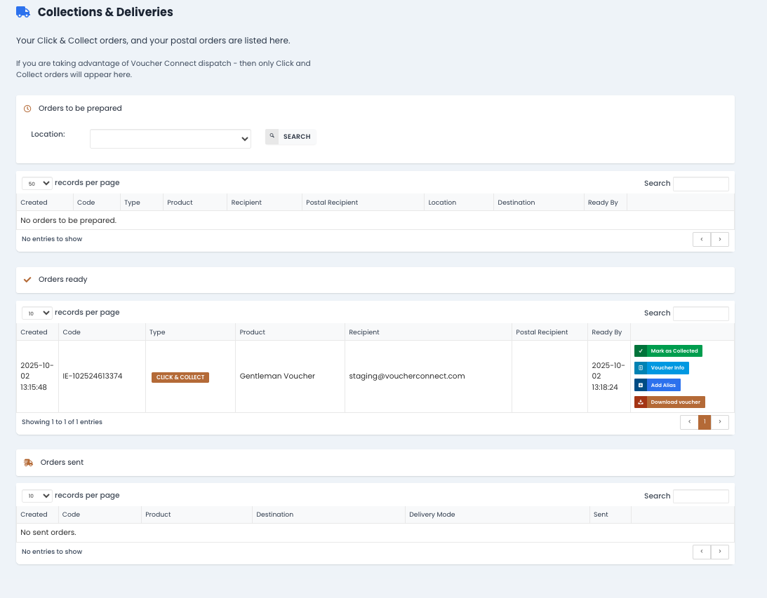
Task: Click the CLICK & COLLECT type badge
Action: coord(180,377)
